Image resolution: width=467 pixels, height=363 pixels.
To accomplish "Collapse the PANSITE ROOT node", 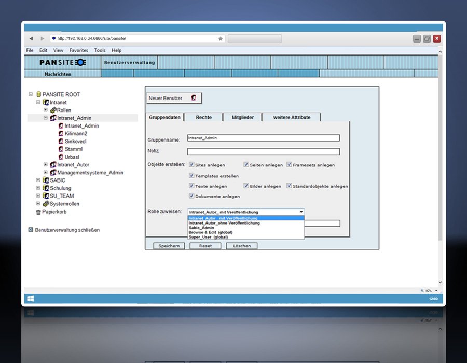I will 31,94.
